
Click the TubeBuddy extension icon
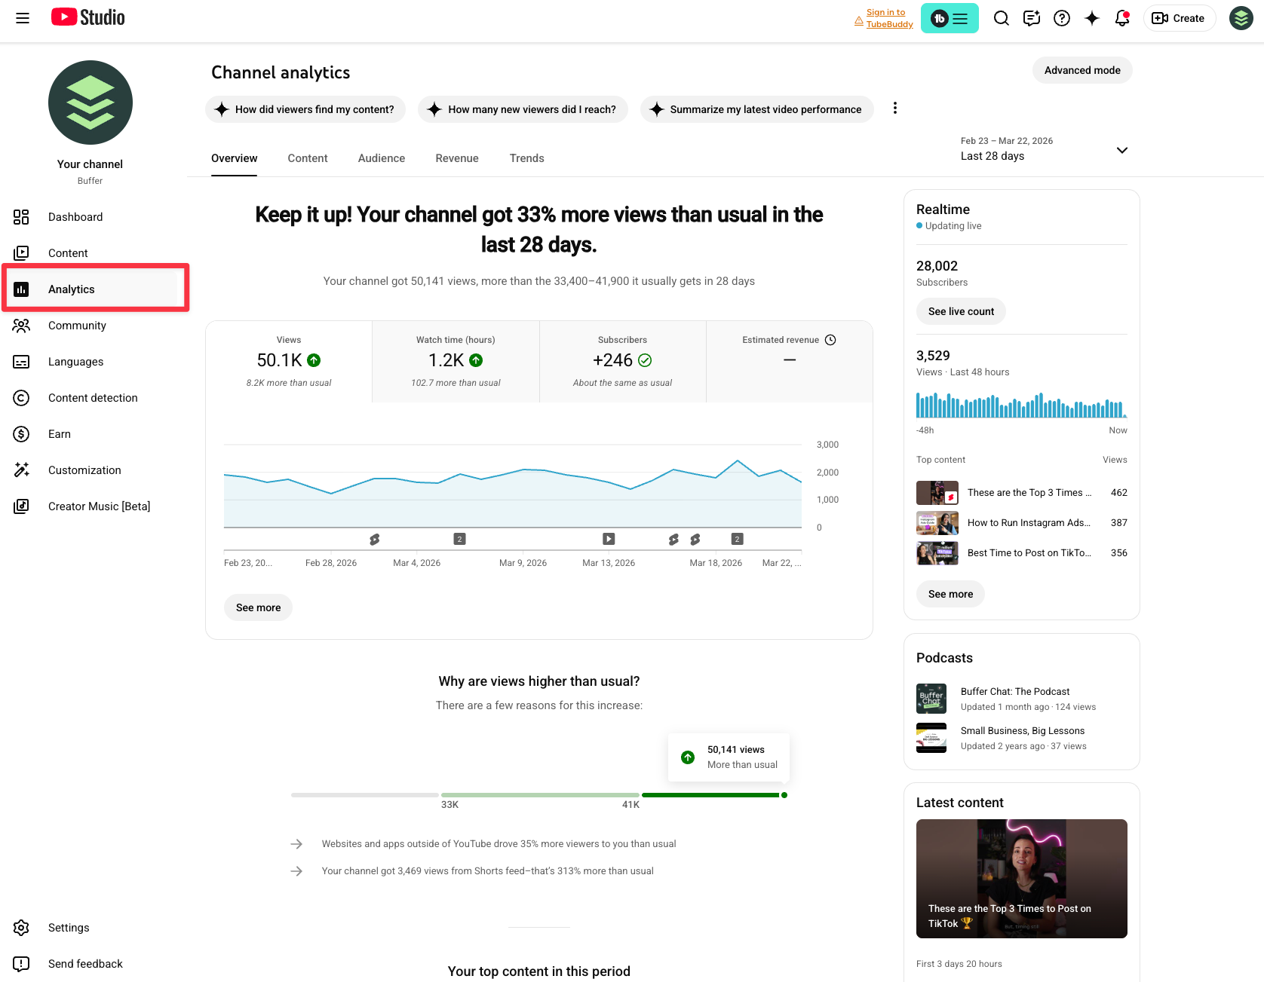939,17
